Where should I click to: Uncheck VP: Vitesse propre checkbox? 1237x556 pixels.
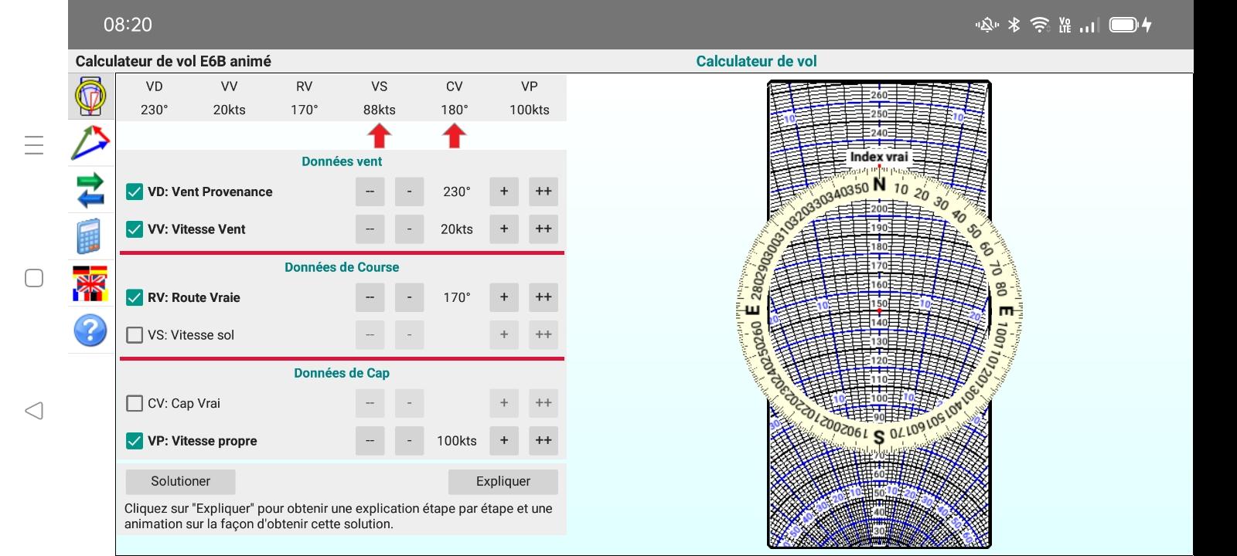[135, 441]
